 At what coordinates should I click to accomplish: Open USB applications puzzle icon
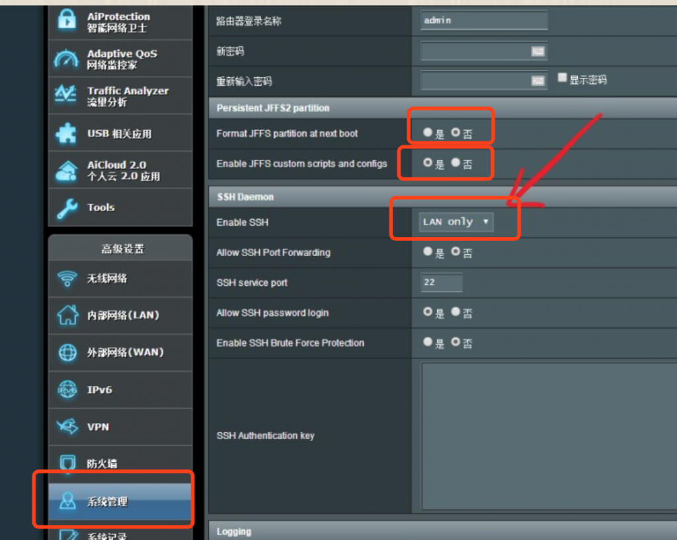(x=67, y=133)
